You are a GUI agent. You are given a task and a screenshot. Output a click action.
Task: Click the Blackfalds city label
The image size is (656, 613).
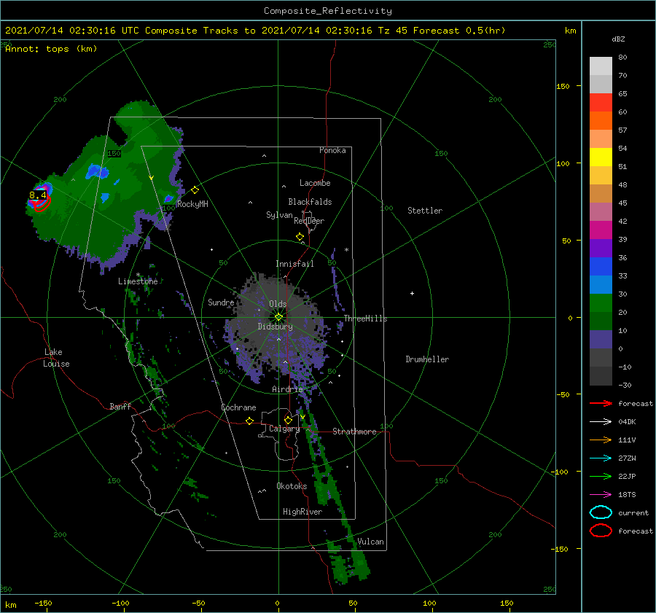pyautogui.click(x=310, y=202)
